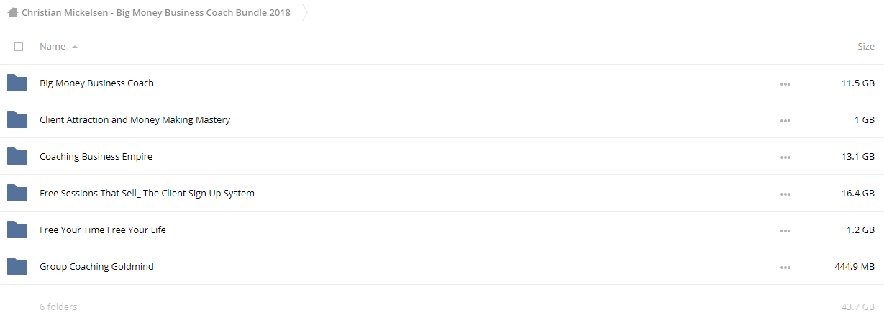Open the Free Your Time Free Your Life folder icon
The image size is (884, 336).
pyautogui.click(x=17, y=230)
